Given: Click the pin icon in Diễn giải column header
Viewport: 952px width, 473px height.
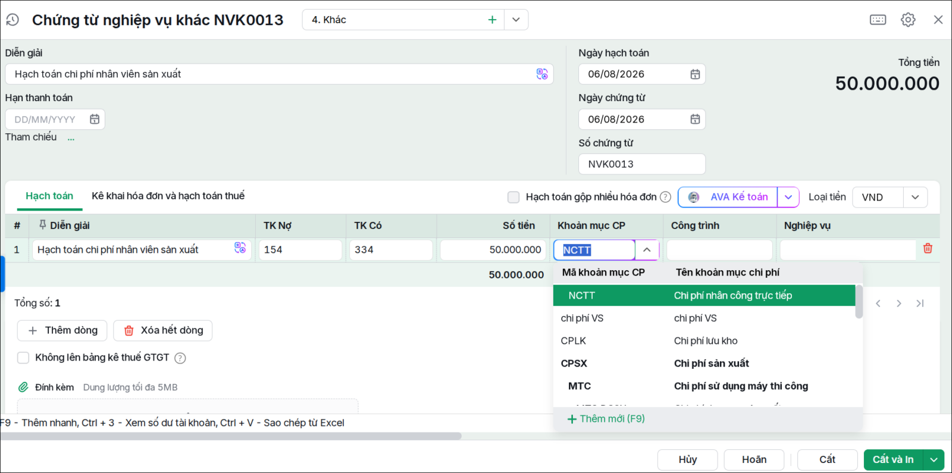Looking at the screenshot, I should [x=42, y=225].
